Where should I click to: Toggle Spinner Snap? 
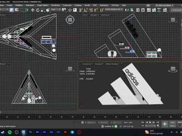point(96,10)
